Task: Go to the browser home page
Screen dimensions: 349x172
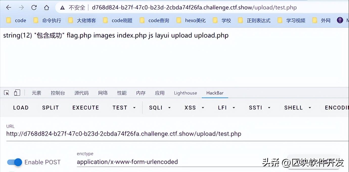Action: (46, 8)
